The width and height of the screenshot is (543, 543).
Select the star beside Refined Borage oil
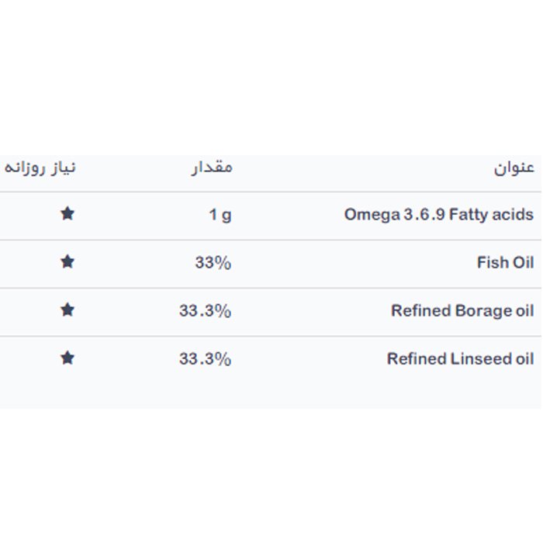(x=67, y=310)
